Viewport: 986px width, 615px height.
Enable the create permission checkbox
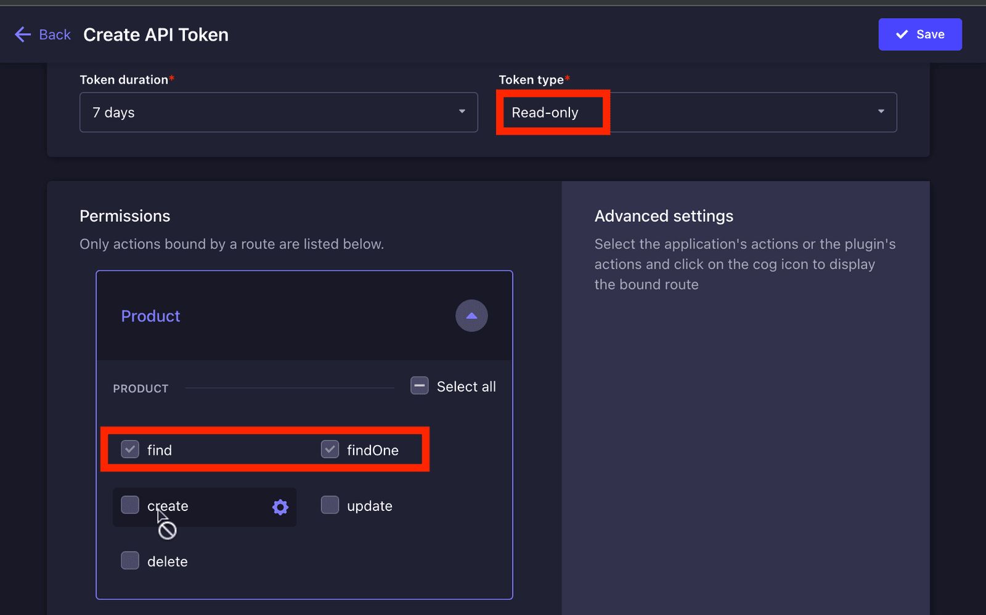[130, 505]
